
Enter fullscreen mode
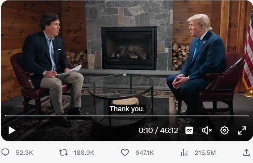click(x=242, y=130)
